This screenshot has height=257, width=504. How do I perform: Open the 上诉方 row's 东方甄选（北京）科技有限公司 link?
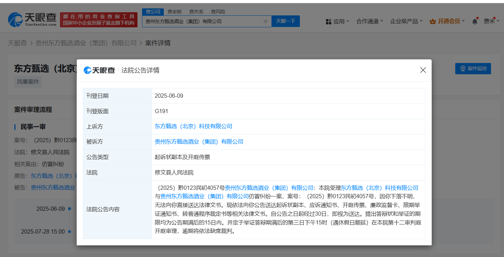194,126
